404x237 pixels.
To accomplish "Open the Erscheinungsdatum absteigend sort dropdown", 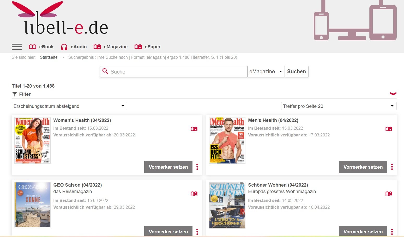I will pos(69,106).
